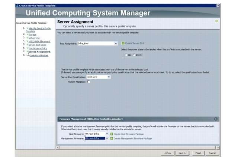This screenshot has width=238, height=161.
Task: Go to Server Boot Order step
Action: [x=37, y=45]
